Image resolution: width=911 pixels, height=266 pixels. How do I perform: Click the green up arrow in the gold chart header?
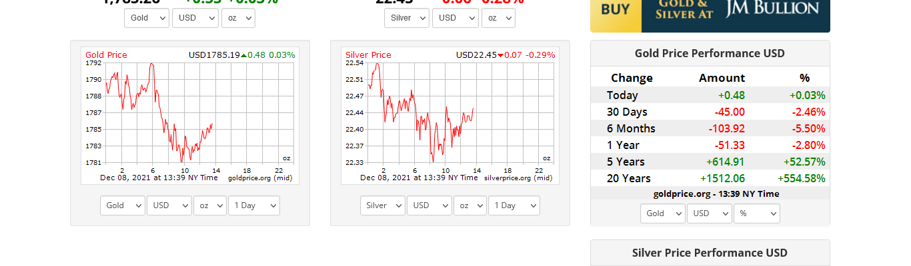[x=243, y=55]
